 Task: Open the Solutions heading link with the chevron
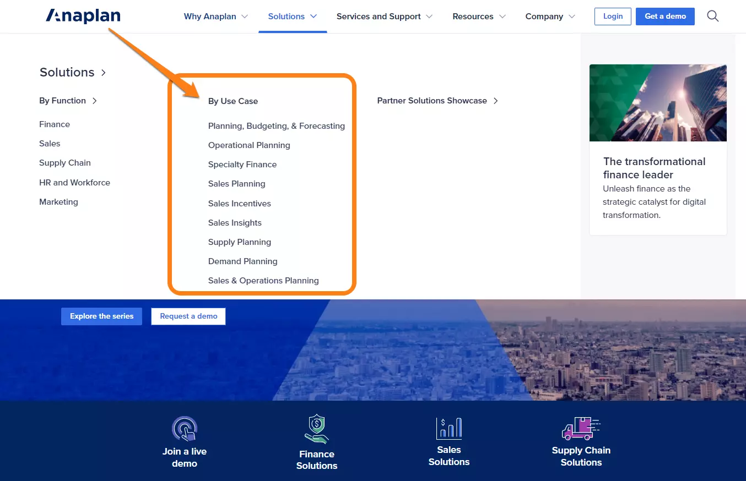(73, 72)
